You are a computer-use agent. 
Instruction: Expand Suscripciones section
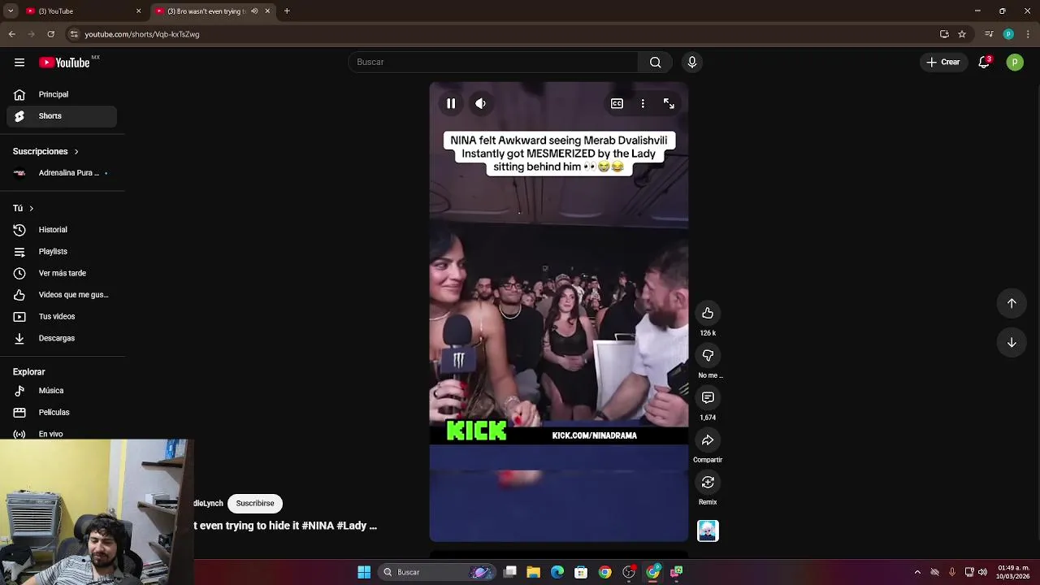coord(45,151)
